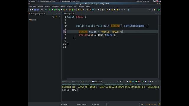Toggle Skip All Breakpoints in toolbar
189x106 pixels.
point(46,10)
